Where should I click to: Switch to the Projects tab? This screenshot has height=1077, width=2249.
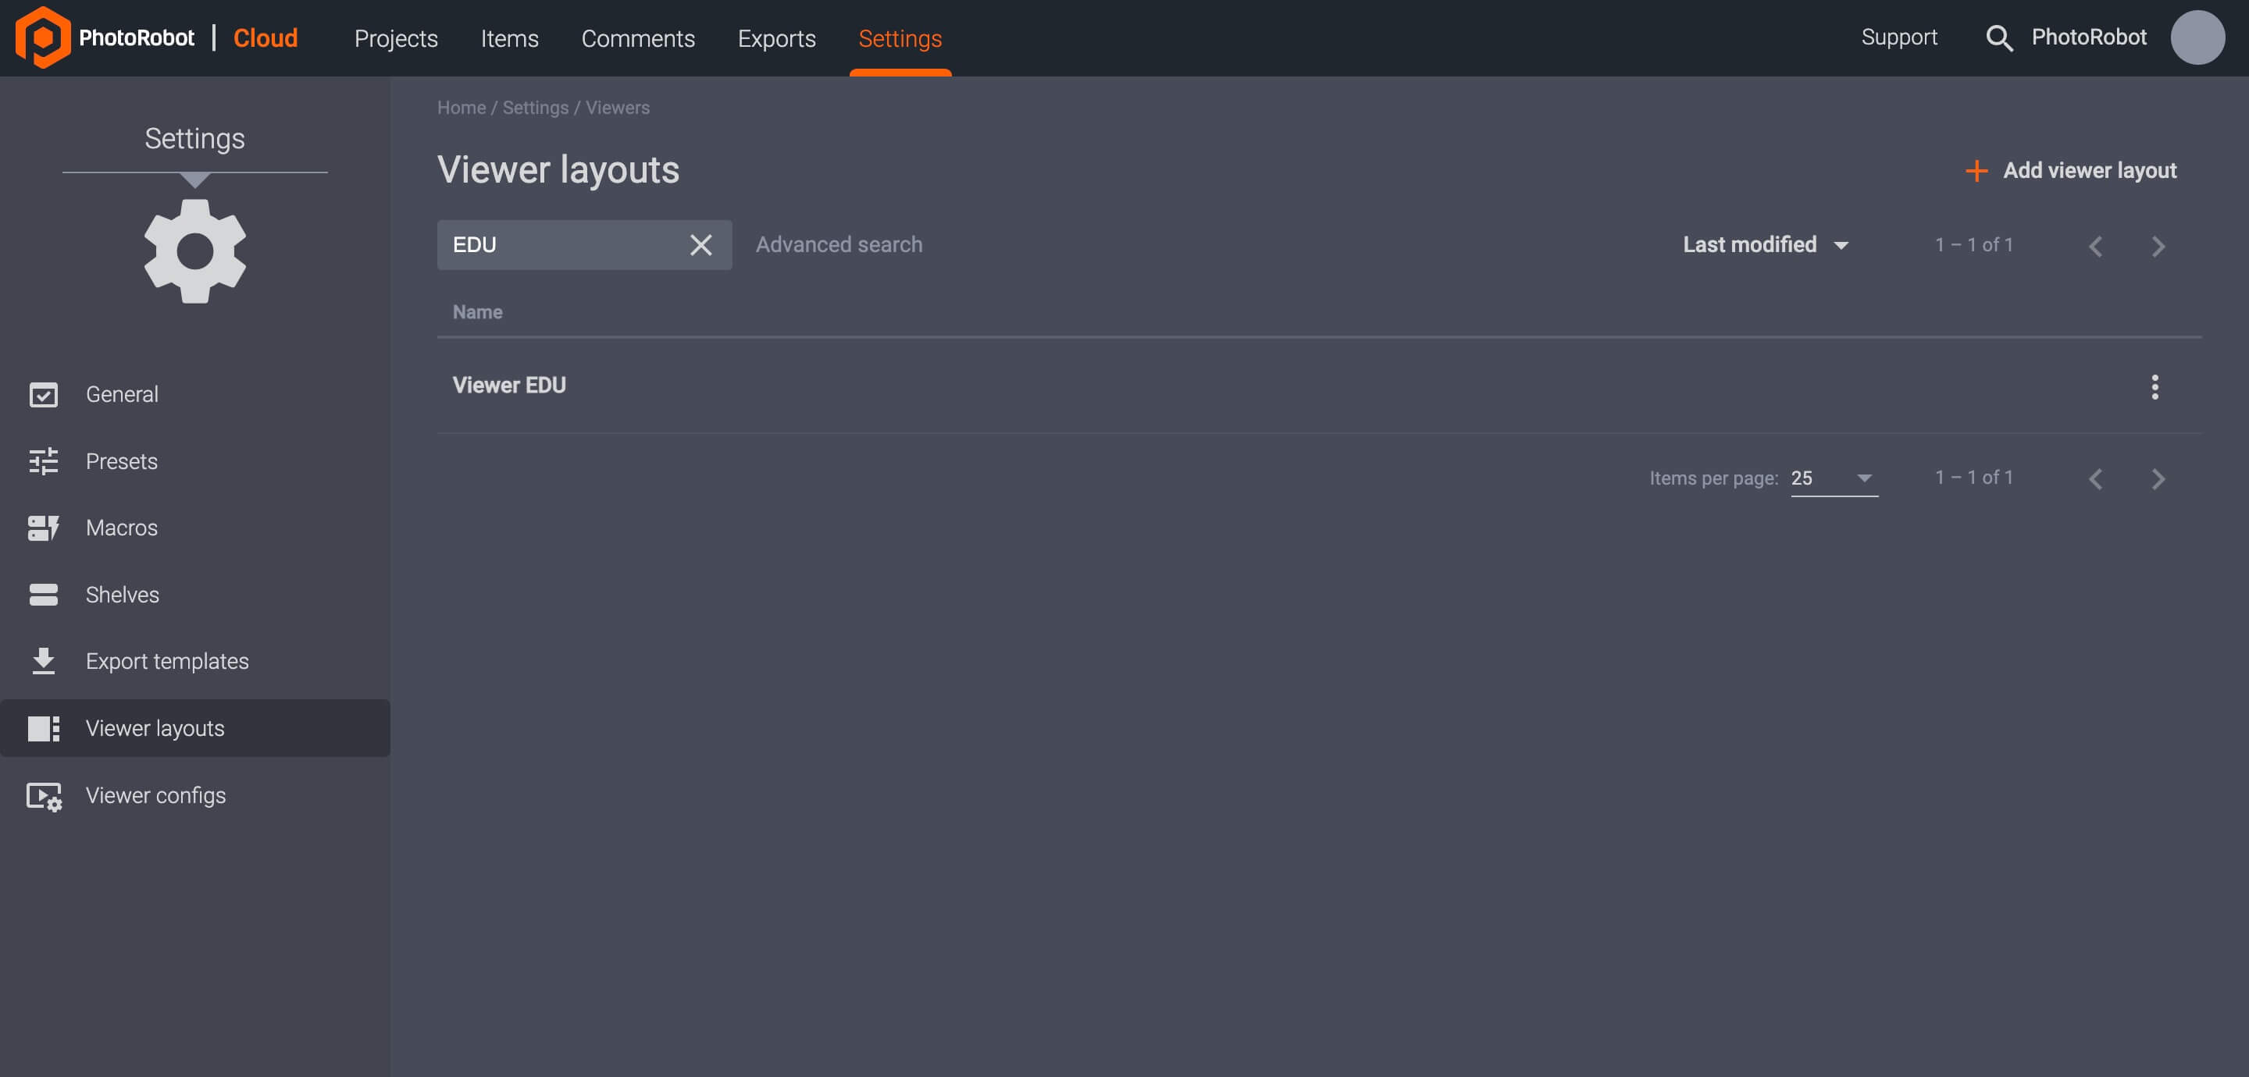tap(397, 38)
